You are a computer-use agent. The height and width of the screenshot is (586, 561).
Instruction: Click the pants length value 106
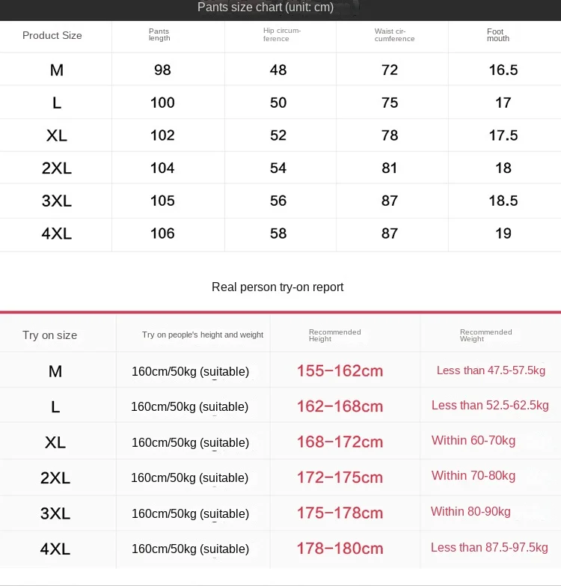[162, 234]
